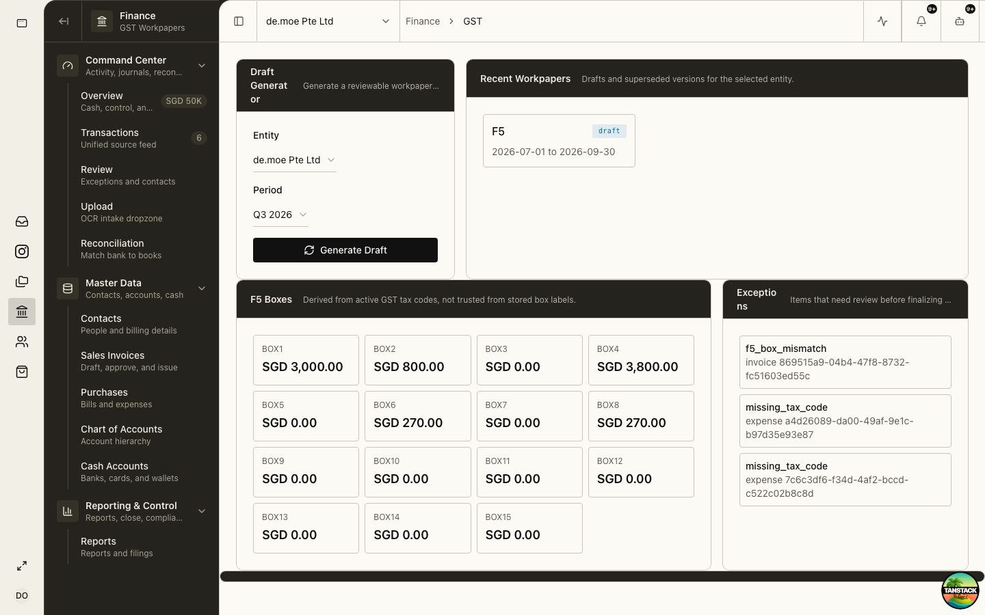Open the inbox tray icon in rail
Image resolution: width=985 pixels, height=615 pixels.
[22, 221]
